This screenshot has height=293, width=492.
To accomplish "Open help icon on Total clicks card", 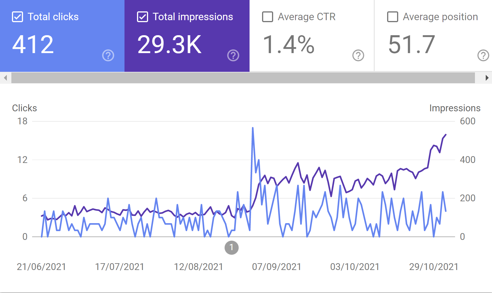I will 108,55.
